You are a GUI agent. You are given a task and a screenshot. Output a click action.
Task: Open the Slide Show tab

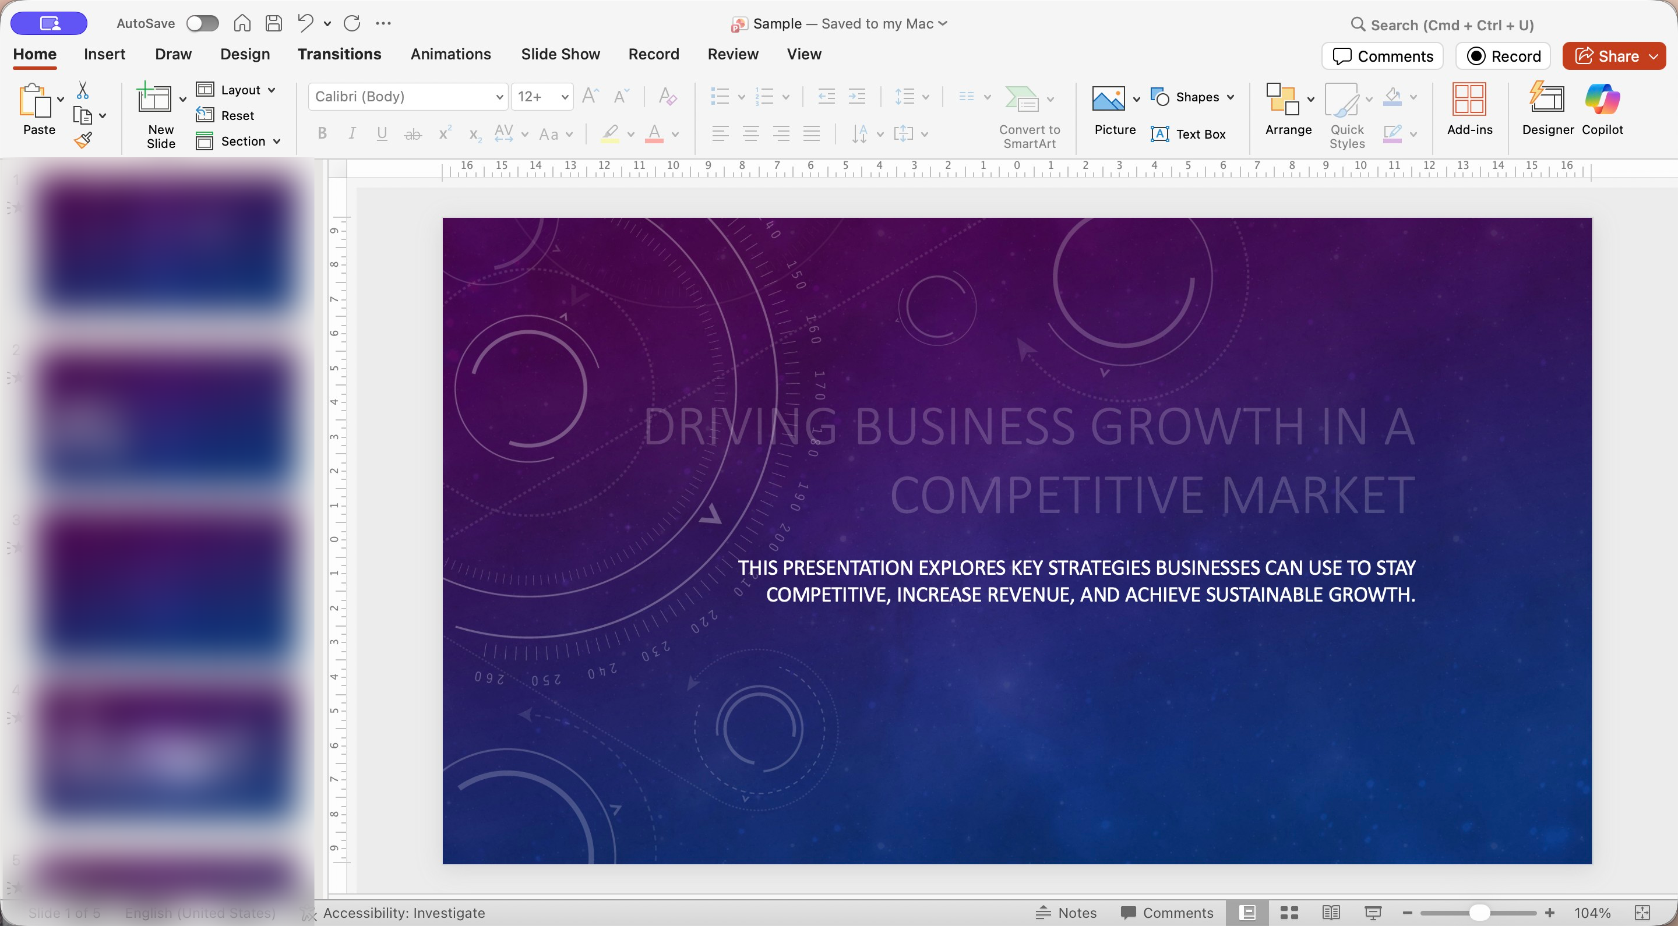[560, 54]
